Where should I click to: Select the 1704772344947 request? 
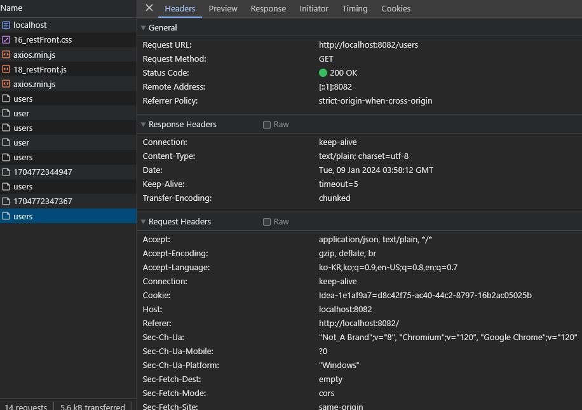68,172
